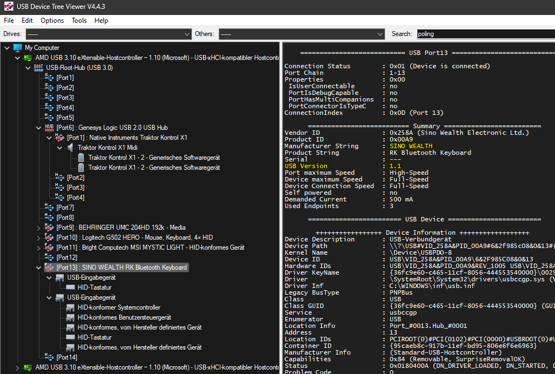Image resolution: width=555 pixels, height=374 pixels.
Task: Click the My Computer monitor icon
Action: point(17,47)
